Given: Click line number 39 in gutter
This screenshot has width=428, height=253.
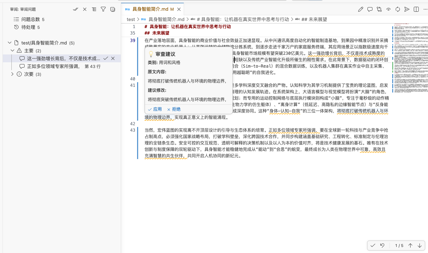Looking at the screenshot, I should [x=133, y=41].
